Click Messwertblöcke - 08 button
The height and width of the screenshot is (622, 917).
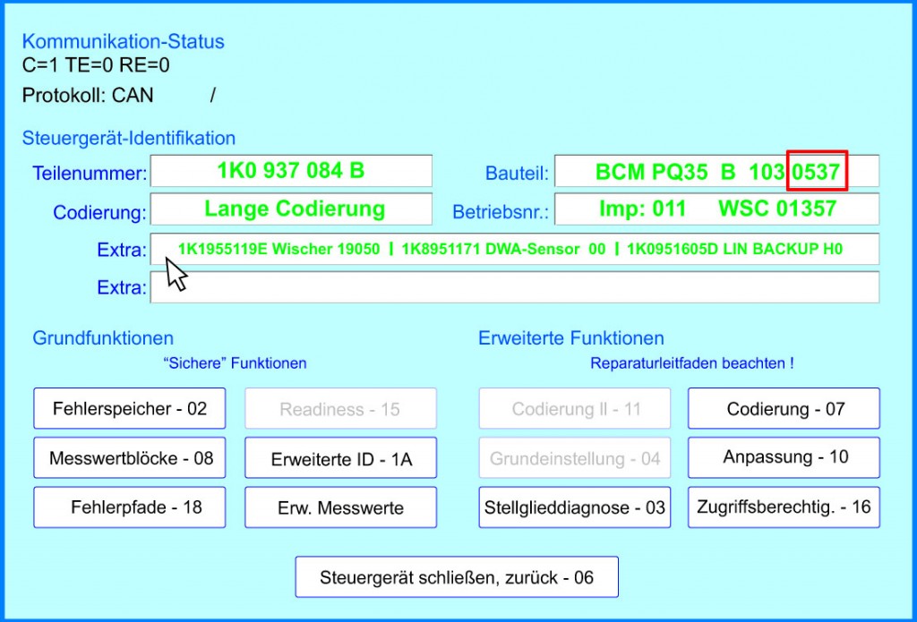pyautogui.click(x=130, y=458)
